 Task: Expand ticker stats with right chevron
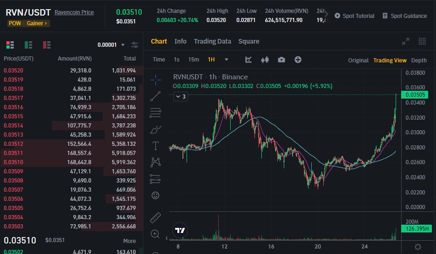[326, 14]
